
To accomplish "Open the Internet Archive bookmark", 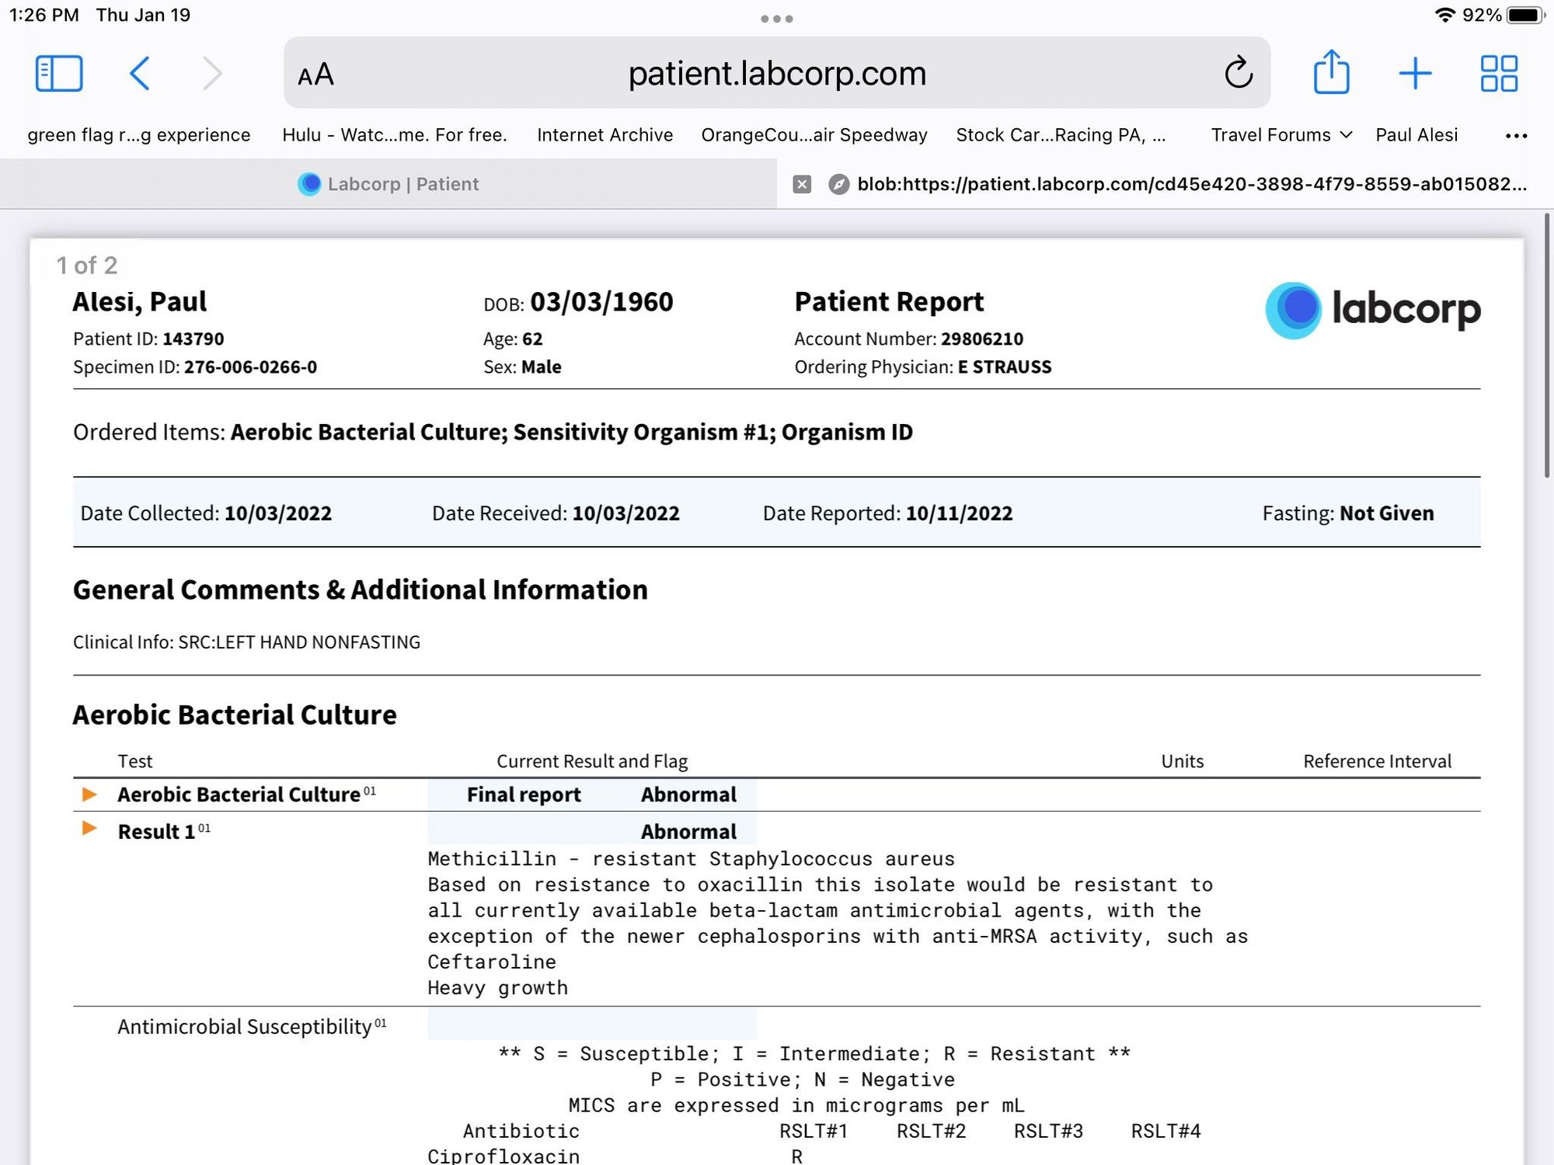I will 605,135.
